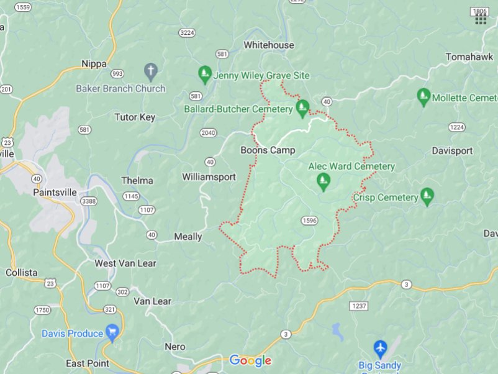Select the Ballard-Butcher Cemetery marker pin
The height and width of the screenshot is (374, 498).
pyautogui.click(x=302, y=109)
